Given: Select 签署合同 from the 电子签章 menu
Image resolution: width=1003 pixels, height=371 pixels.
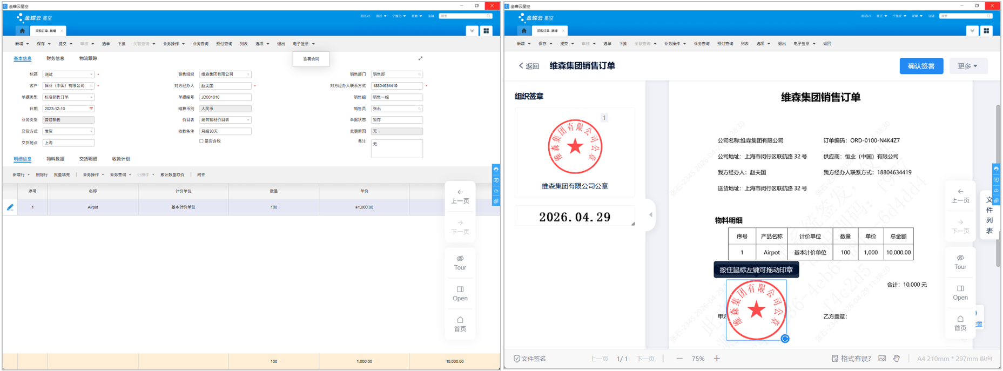Looking at the screenshot, I should [x=311, y=59].
